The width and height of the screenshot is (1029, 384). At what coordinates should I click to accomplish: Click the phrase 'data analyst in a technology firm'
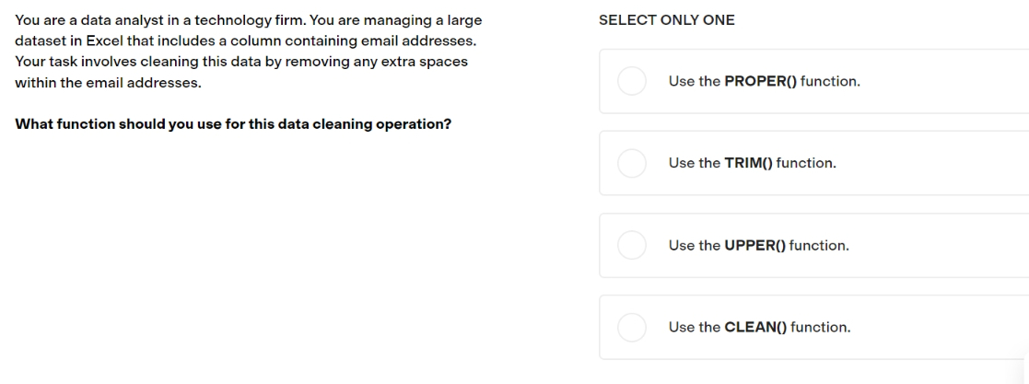click(x=188, y=20)
